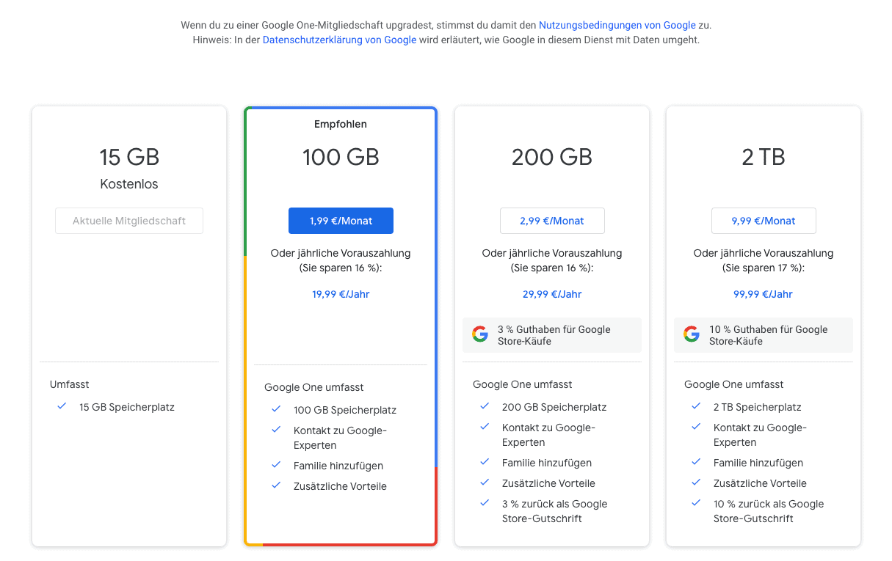Choose the 29,99 €/Jahr yearly option
Image resolution: width=892 pixels, height=561 pixels.
(552, 293)
